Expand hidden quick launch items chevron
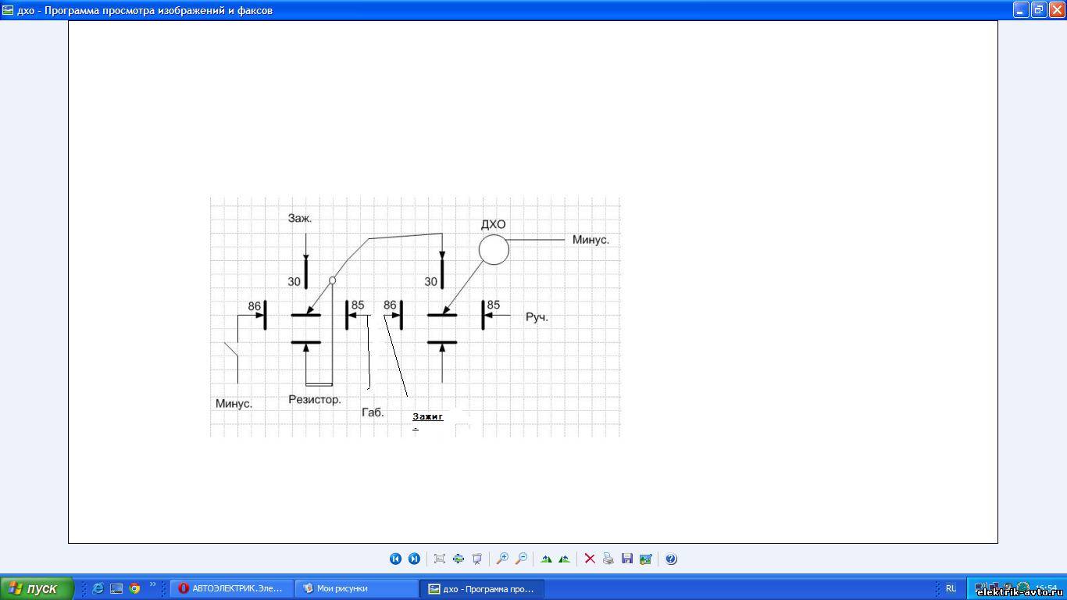The width and height of the screenshot is (1067, 600). point(153,584)
